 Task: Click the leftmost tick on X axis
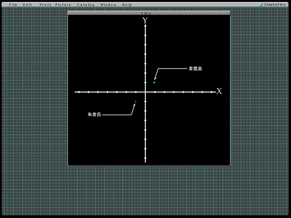coord(79,92)
